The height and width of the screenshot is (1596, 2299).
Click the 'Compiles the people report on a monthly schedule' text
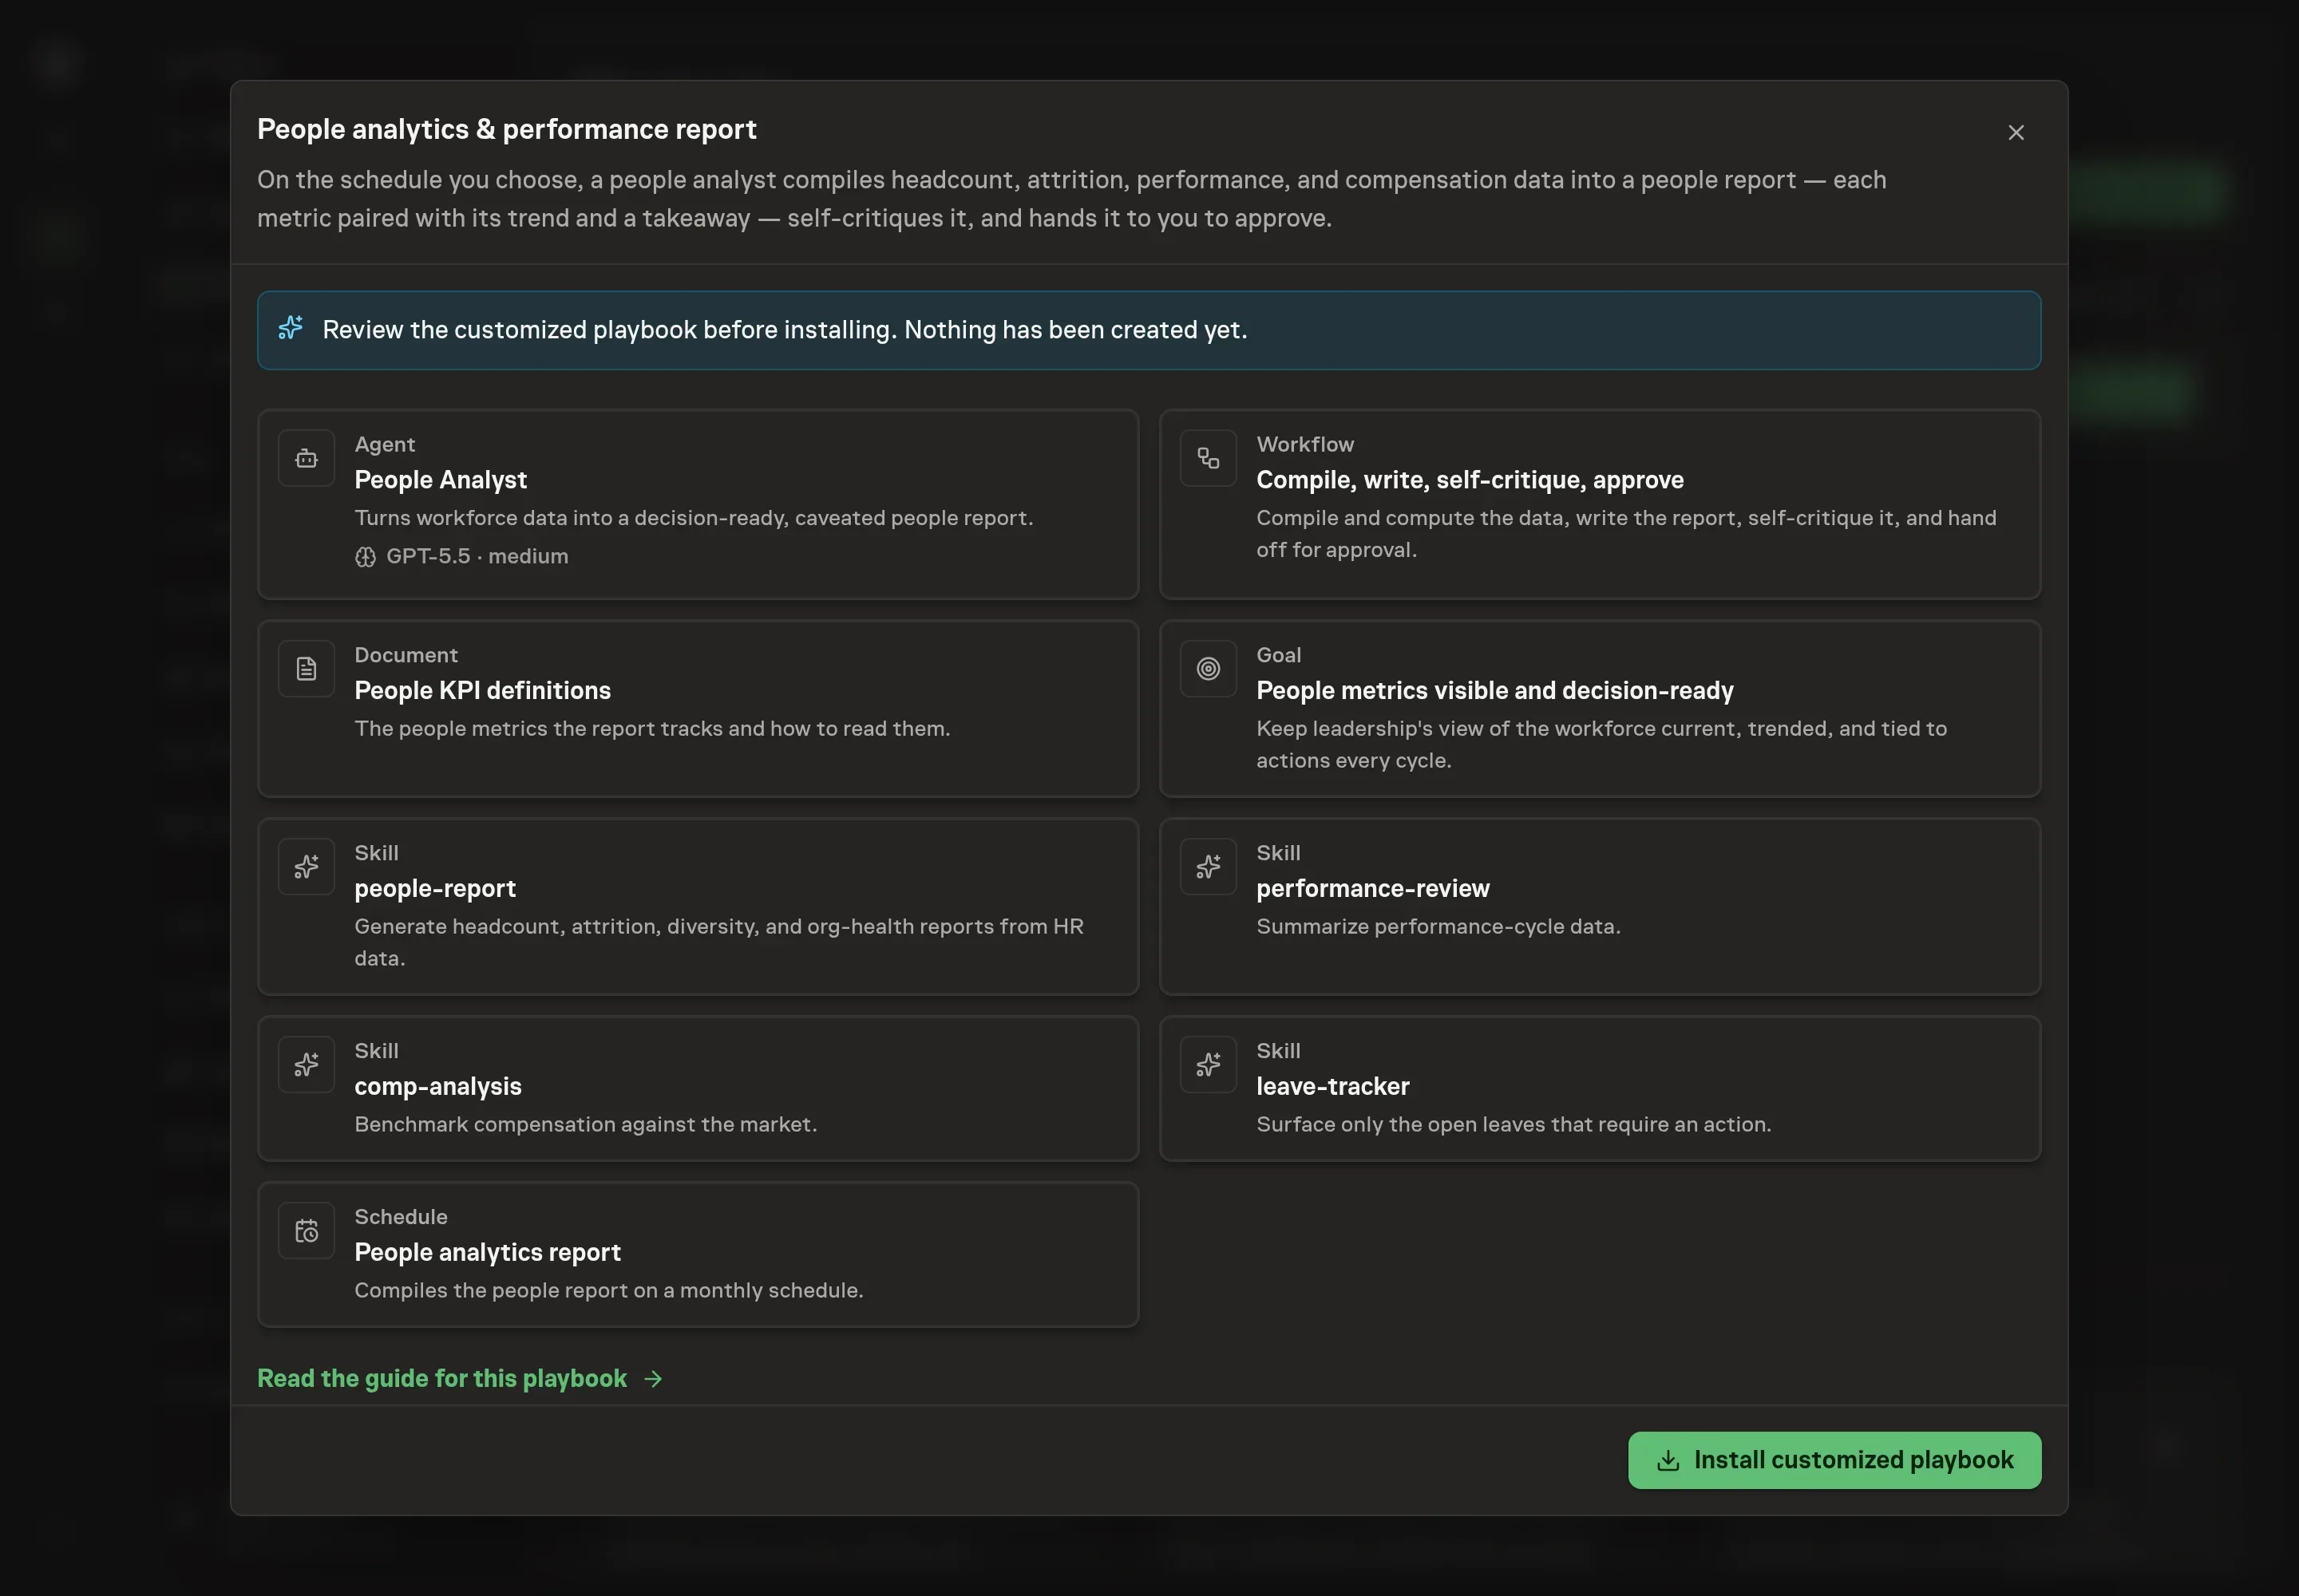click(608, 1291)
